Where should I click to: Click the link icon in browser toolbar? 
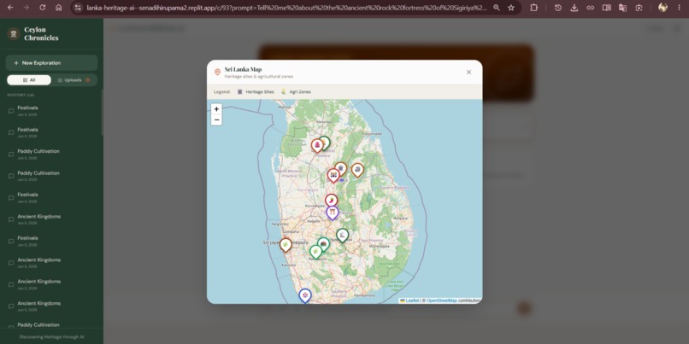pyautogui.click(x=591, y=8)
